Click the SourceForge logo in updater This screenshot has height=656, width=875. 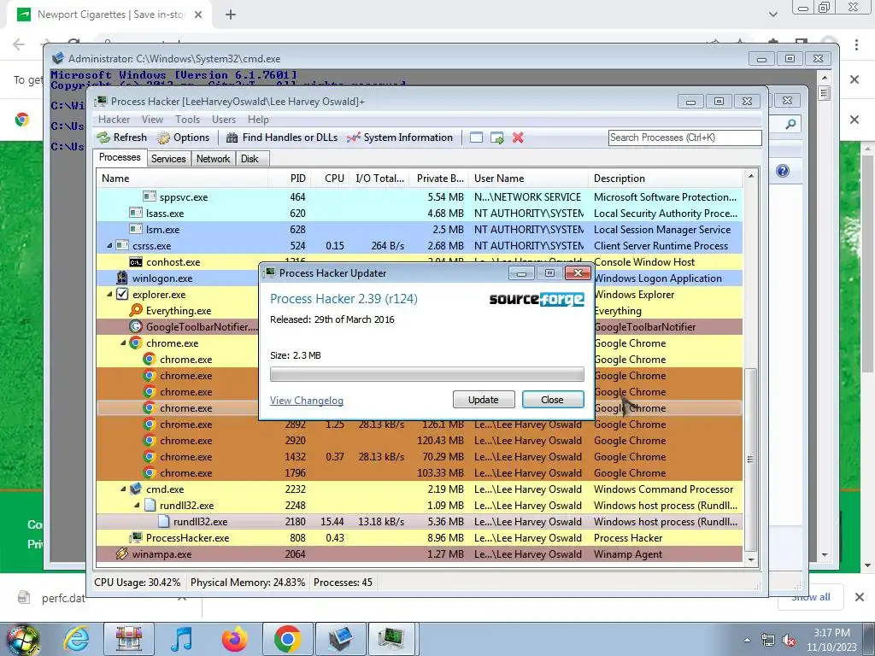tap(537, 299)
